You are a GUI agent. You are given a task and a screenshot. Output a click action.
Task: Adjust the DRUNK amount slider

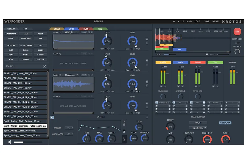coord(223,55)
